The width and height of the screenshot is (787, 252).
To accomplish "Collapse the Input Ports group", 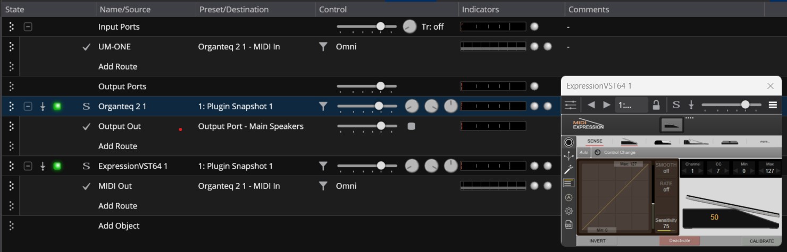I will pos(28,27).
